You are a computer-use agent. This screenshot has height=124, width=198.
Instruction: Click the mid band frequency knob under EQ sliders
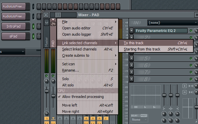(x=171, y=114)
